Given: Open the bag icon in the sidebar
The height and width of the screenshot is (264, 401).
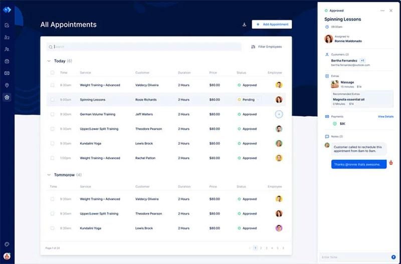Looking at the screenshot, I should (x=7, y=61).
